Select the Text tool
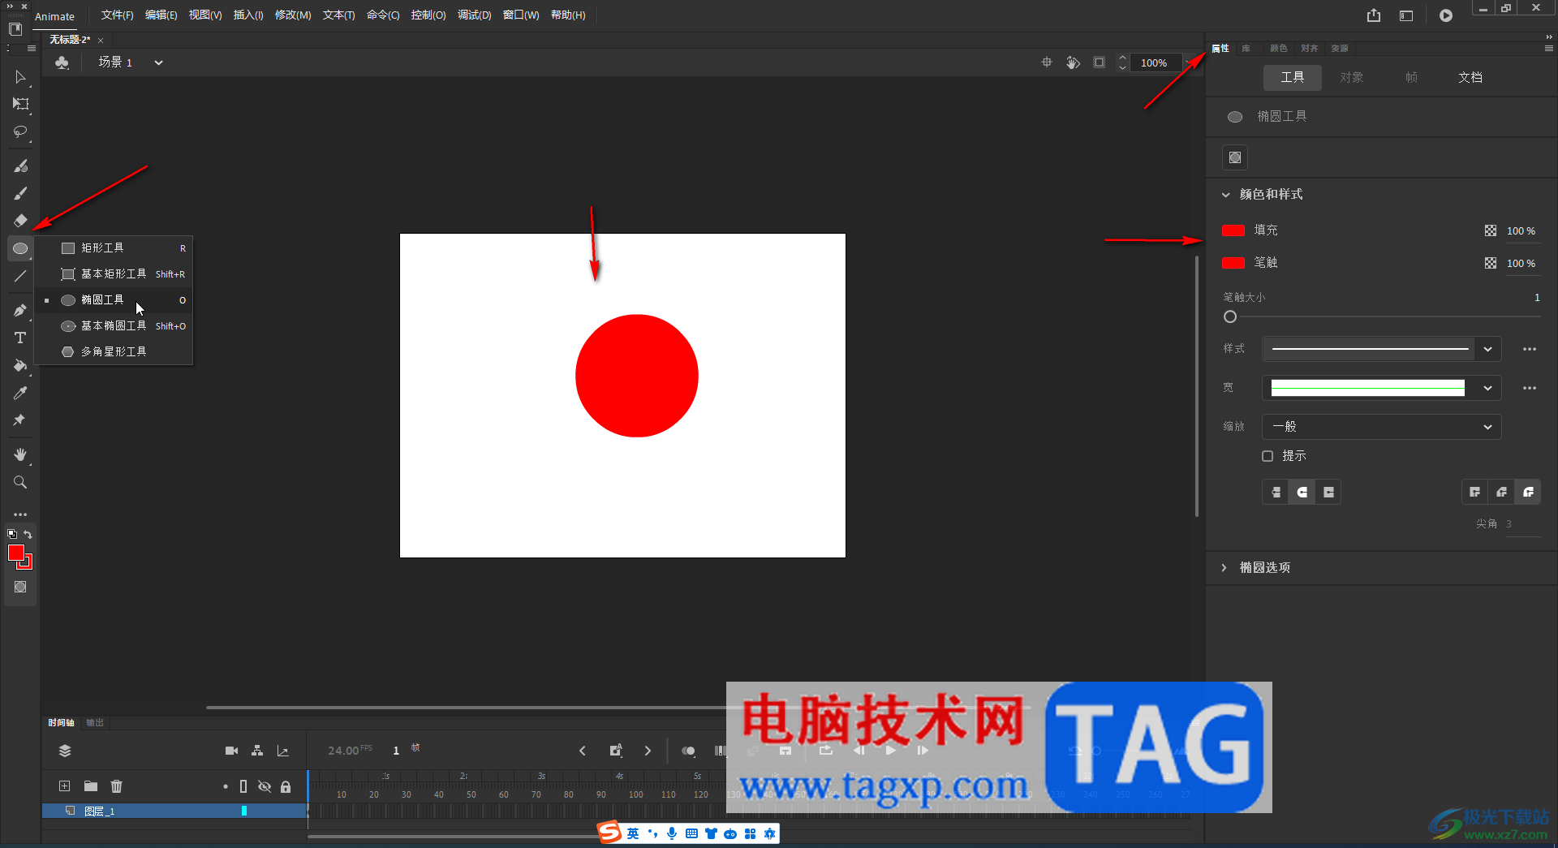The height and width of the screenshot is (848, 1558). [x=20, y=338]
